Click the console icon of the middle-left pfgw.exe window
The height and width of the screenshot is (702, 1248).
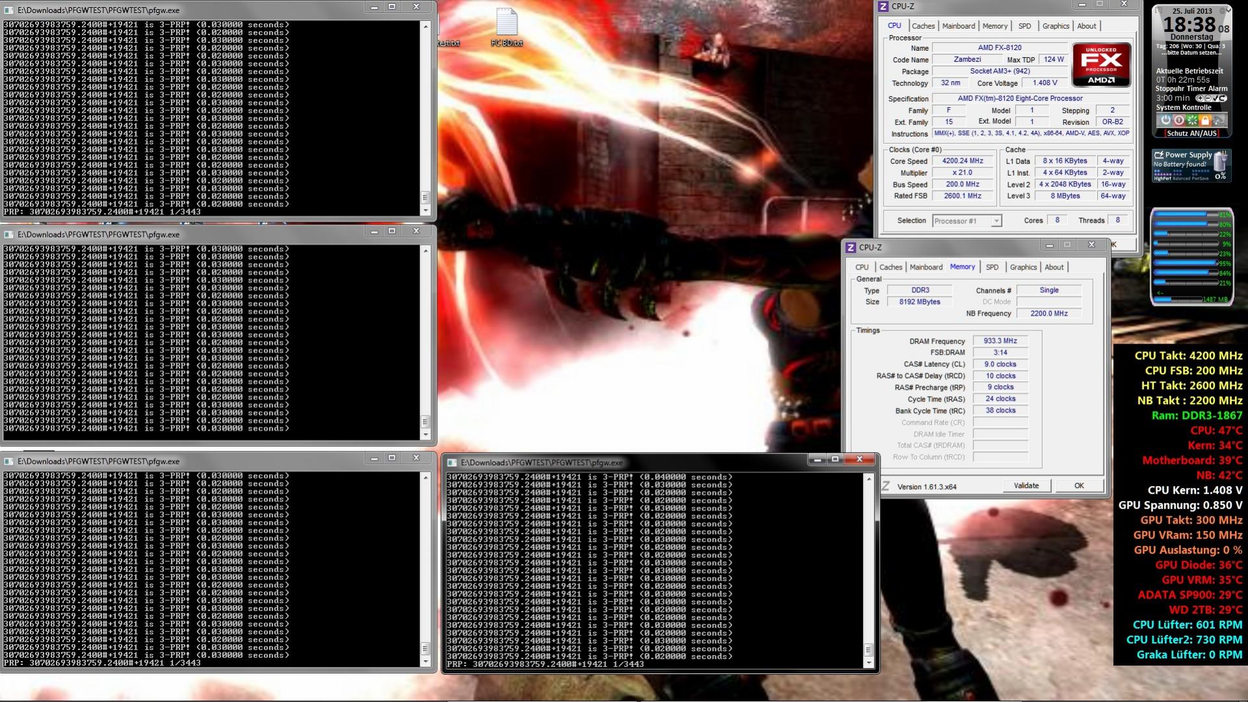click(9, 234)
